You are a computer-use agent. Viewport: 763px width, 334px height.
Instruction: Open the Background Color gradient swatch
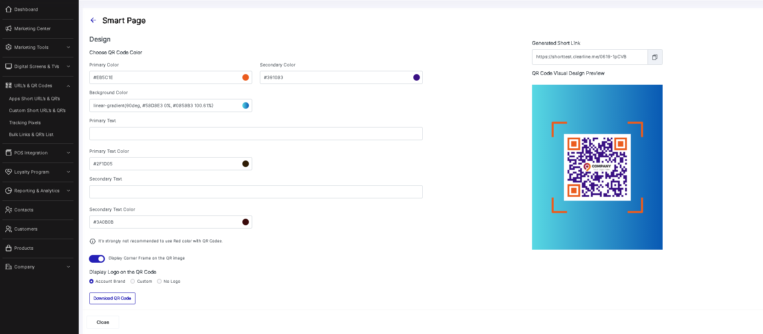pyautogui.click(x=246, y=105)
